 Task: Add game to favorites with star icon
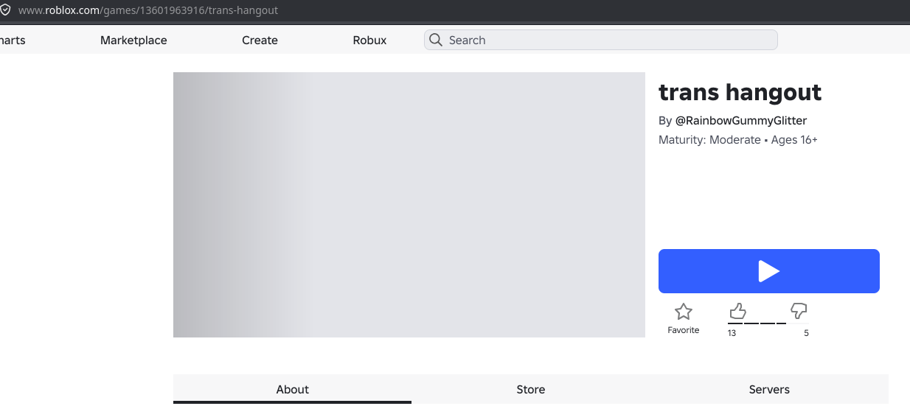pyautogui.click(x=684, y=312)
